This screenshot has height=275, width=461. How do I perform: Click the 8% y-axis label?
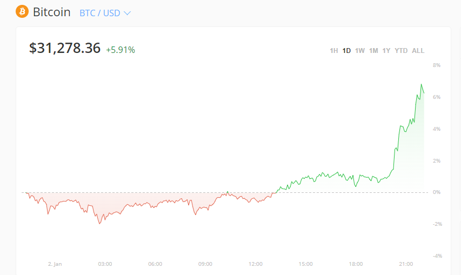[x=437, y=65]
